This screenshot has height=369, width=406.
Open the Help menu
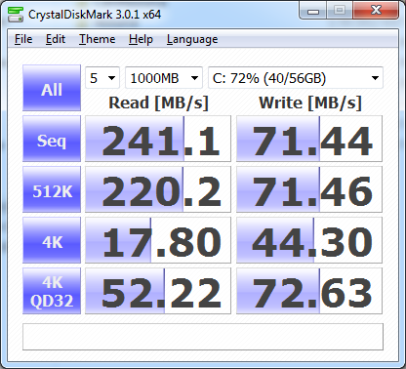click(141, 39)
